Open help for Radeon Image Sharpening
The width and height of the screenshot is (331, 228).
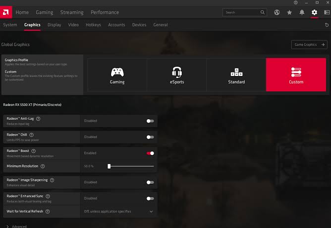click(52, 180)
